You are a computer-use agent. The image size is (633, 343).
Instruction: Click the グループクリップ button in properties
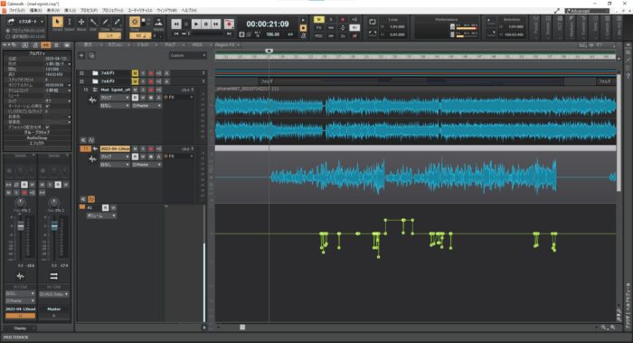[x=37, y=132]
